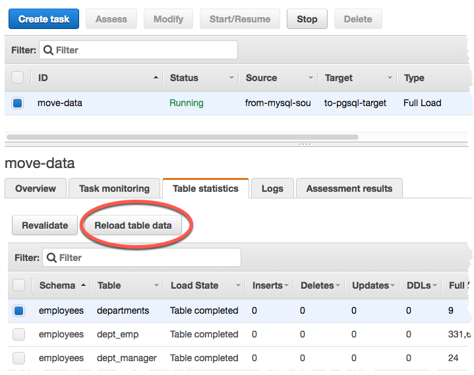The height and width of the screenshot is (375, 474).
Task: Open the Inserts column dropdown arrow
Action: (x=287, y=286)
